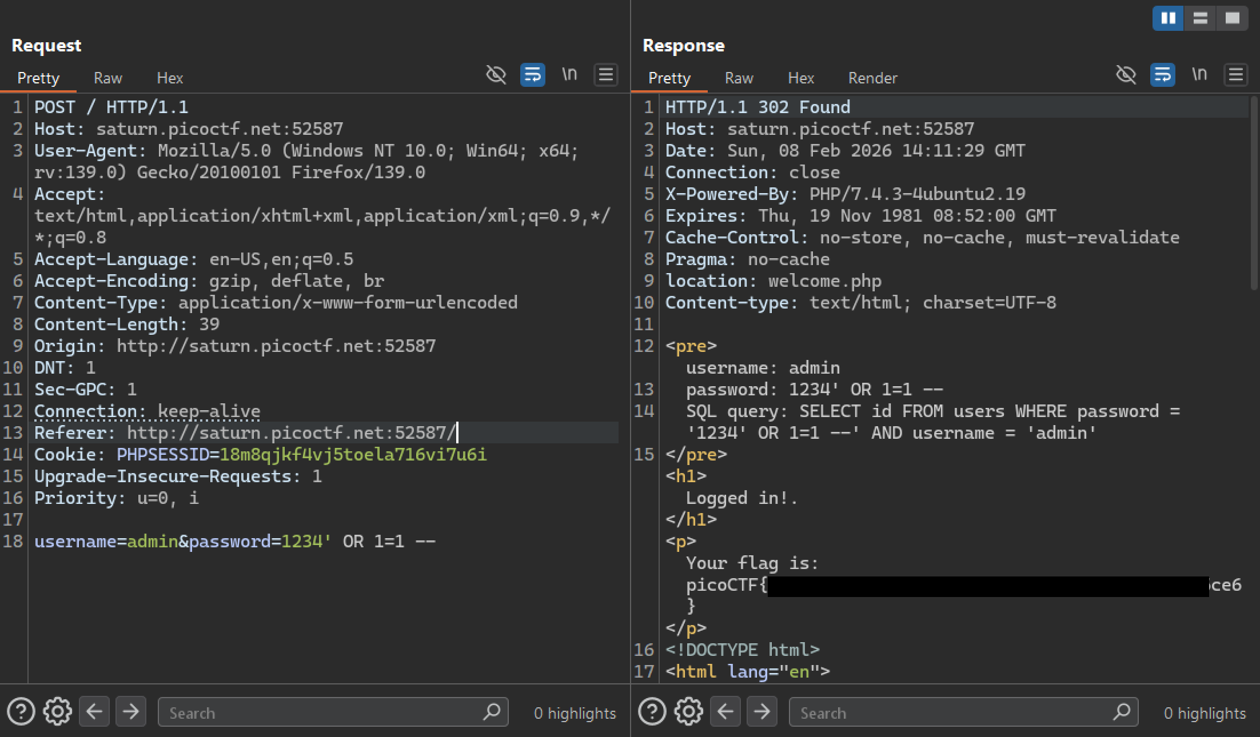Select the pause updates layout control
This screenshot has height=737, width=1260.
(x=1168, y=18)
